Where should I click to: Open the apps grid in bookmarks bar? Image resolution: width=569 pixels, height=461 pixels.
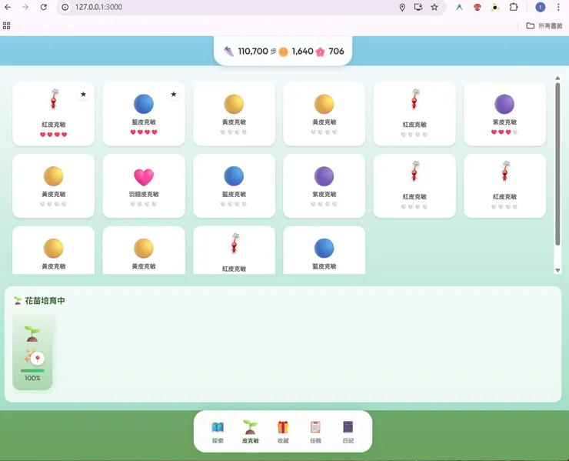pos(6,26)
